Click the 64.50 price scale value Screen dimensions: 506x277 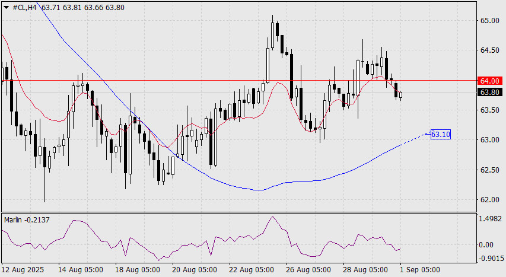click(x=489, y=50)
